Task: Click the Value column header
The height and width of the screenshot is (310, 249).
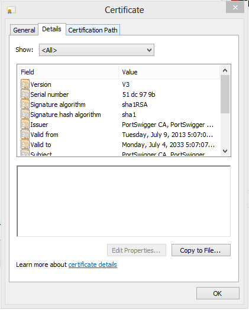Action: tap(169, 72)
